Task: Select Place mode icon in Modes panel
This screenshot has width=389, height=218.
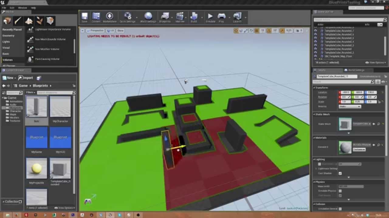Action: 7,21
